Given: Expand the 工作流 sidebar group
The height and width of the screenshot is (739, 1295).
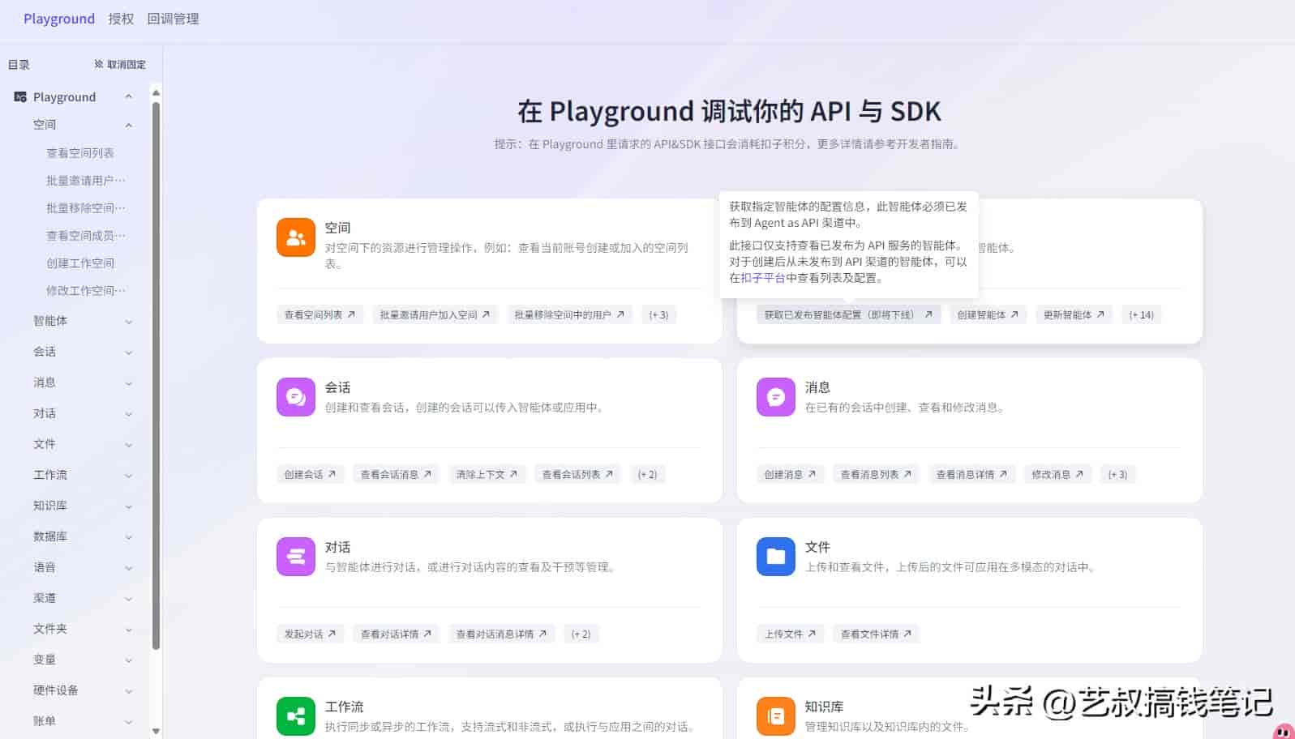Looking at the screenshot, I should click(x=128, y=476).
